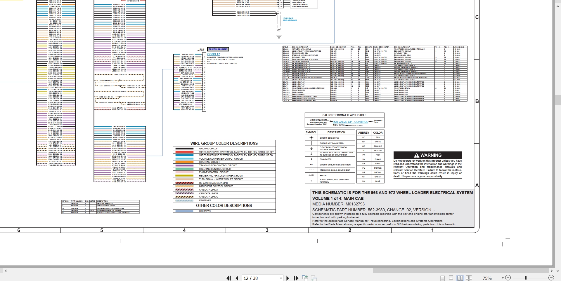Viewport: 561px width, 281px height.
Task: Go to the first page
Action: point(228,278)
